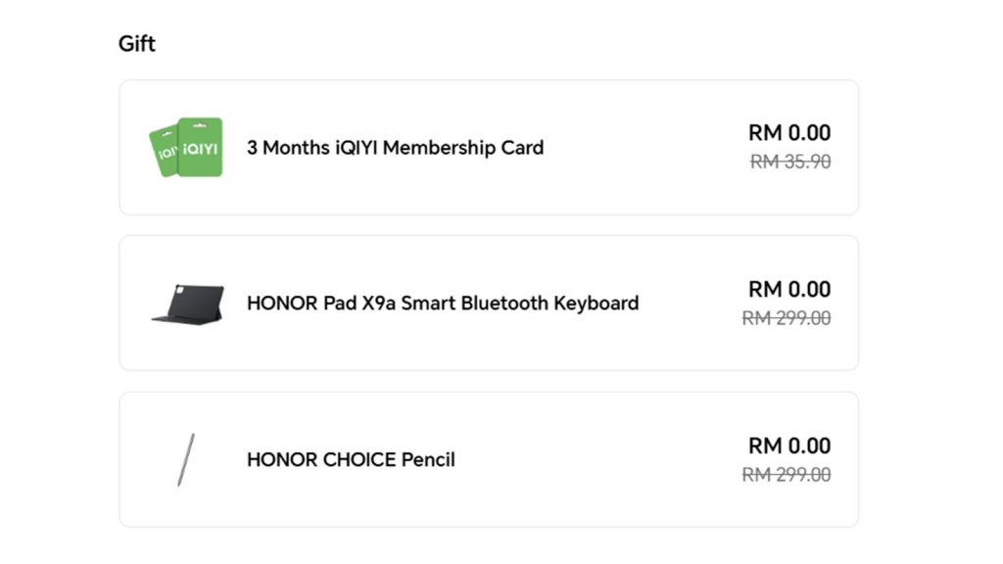The height and width of the screenshot is (564, 1003).
Task: Open HONOR Pad X9a Smart Bluetooth Keyboard title
Action: tap(442, 304)
